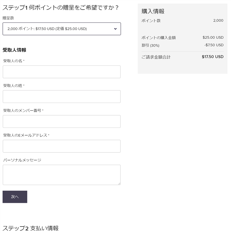
Task: Click the 受取人の姓 label text
Action: [x=13, y=85]
